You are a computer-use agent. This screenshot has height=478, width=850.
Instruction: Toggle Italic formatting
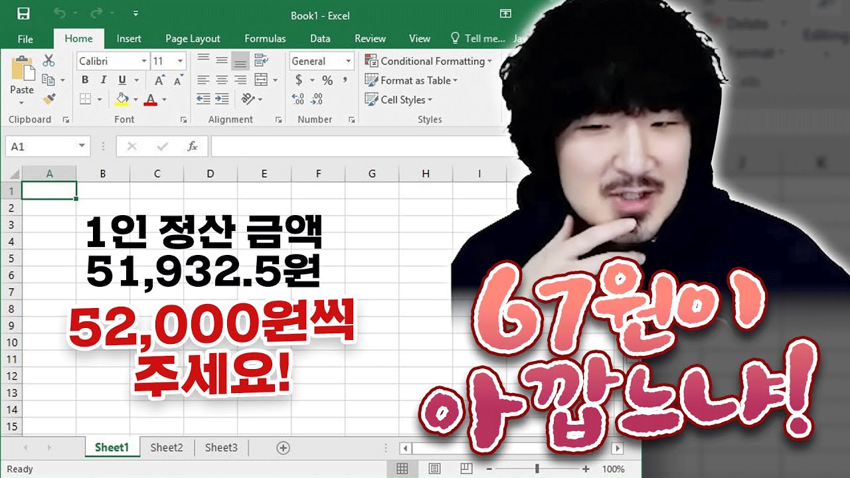coord(103,80)
